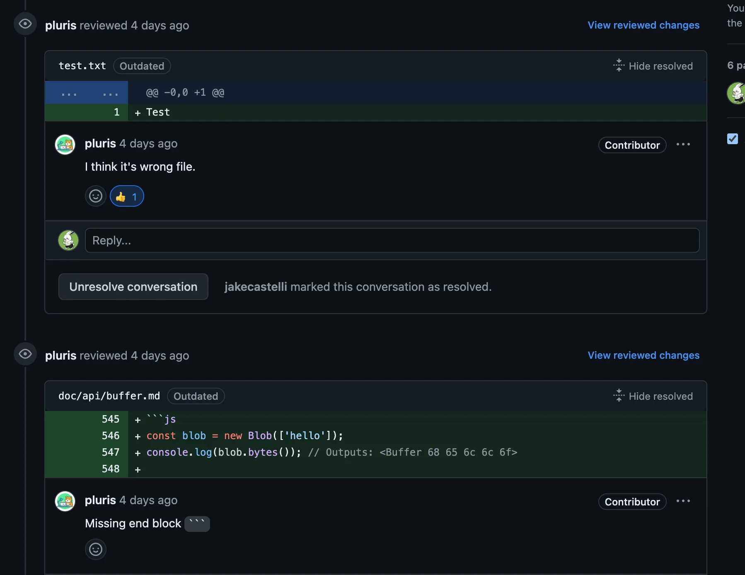
Task: View reviewed changes for test.txt review
Action: [x=643, y=25]
